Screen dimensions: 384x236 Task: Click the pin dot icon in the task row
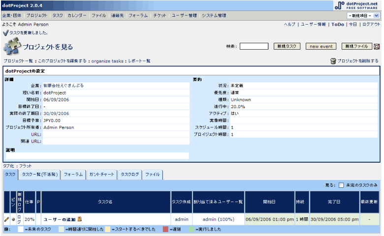point(13,219)
